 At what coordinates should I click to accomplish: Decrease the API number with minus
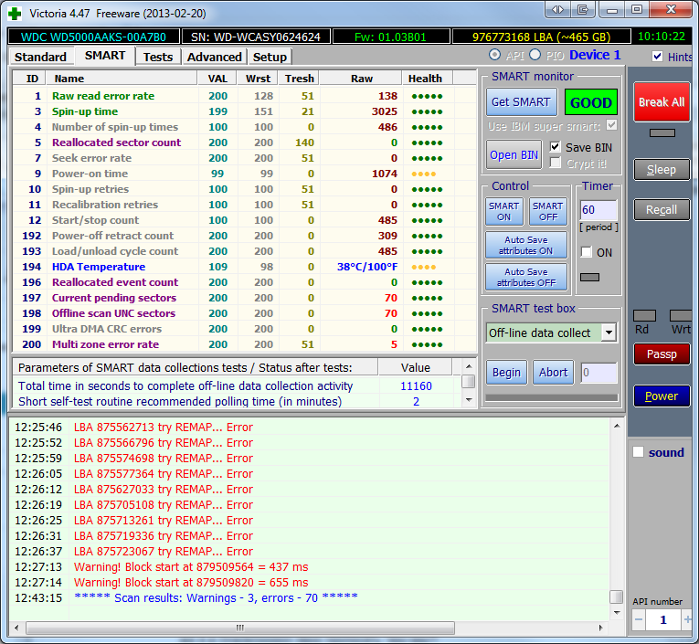[x=639, y=620]
